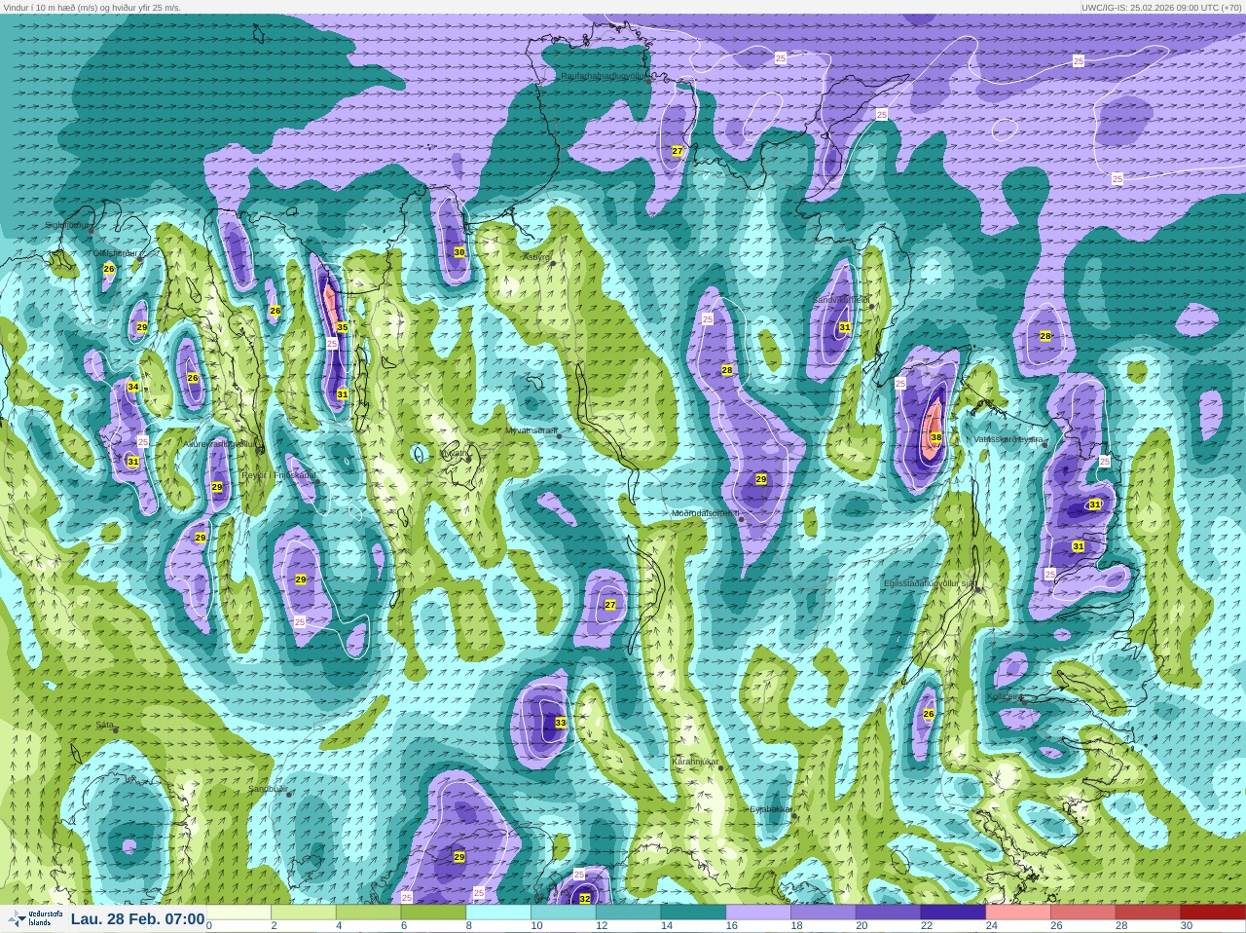Pick the pale yellow 0–2 m/s legend swatch
The image size is (1246, 933).
[x=239, y=913]
